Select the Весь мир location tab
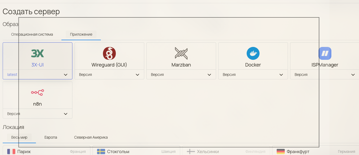The height and width of the screenshot is (155, 359). point(19,137)
